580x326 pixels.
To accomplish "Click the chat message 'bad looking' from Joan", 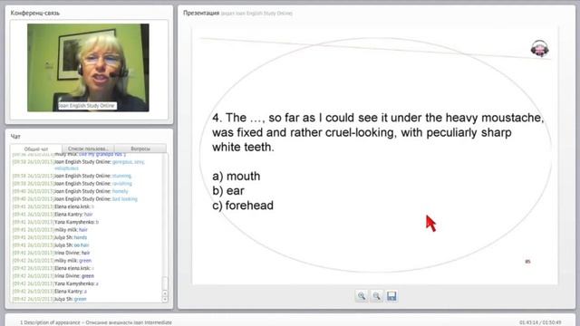I will click(x=125, y=199).
